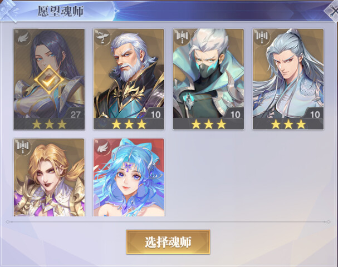
Task: Click the wing icon on the dark-haired woman card
Action: click(x=23, y=38)
